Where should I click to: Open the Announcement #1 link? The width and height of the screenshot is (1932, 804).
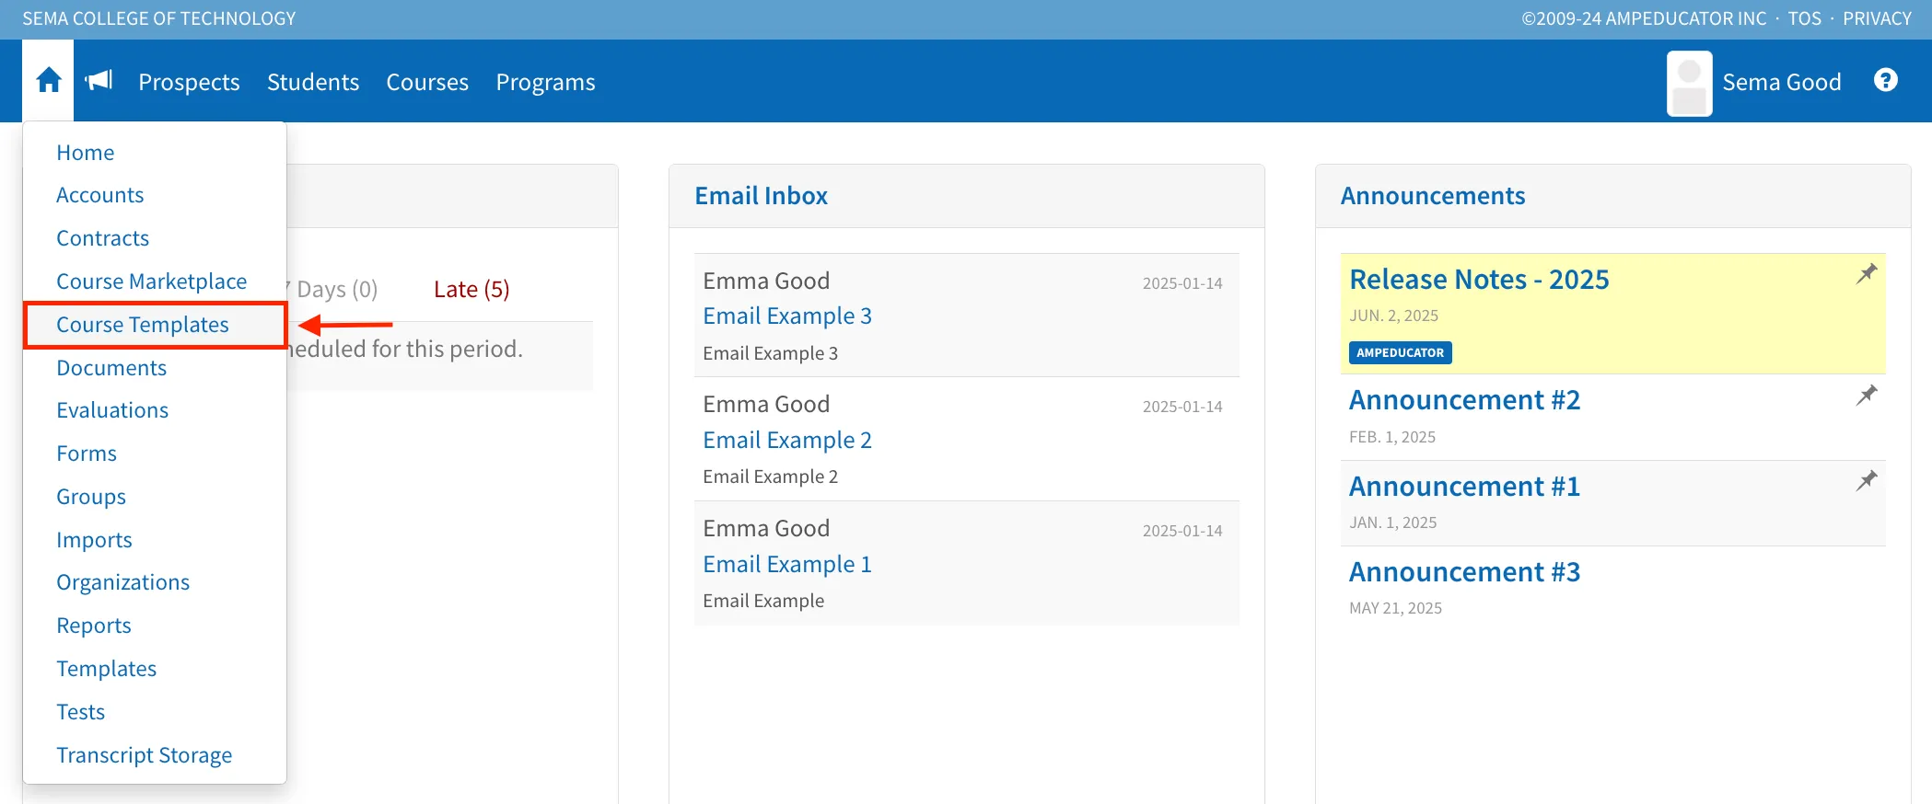1464,486
